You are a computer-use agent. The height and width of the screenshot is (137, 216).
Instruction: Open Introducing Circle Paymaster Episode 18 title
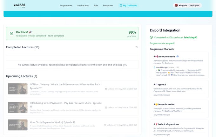coord(66,105)
